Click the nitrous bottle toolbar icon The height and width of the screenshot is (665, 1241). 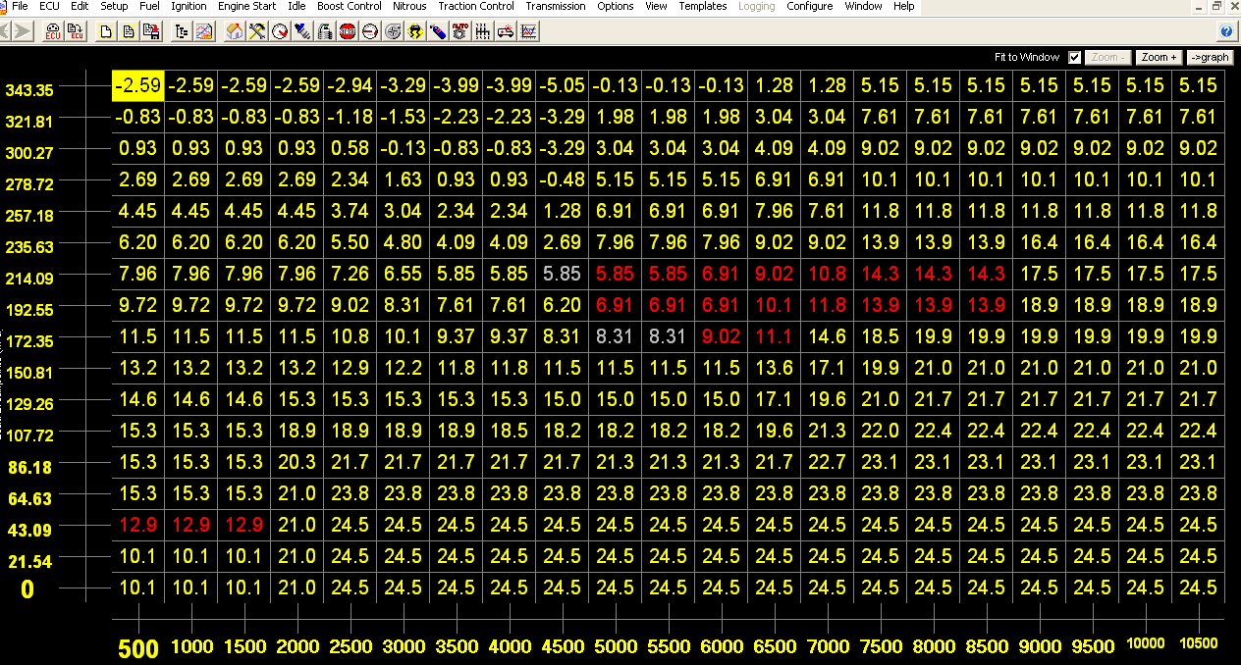[x=438, y=31]
